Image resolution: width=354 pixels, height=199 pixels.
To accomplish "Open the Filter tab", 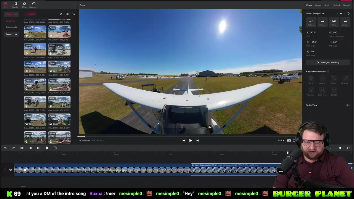I will click(x=24, y=5).
